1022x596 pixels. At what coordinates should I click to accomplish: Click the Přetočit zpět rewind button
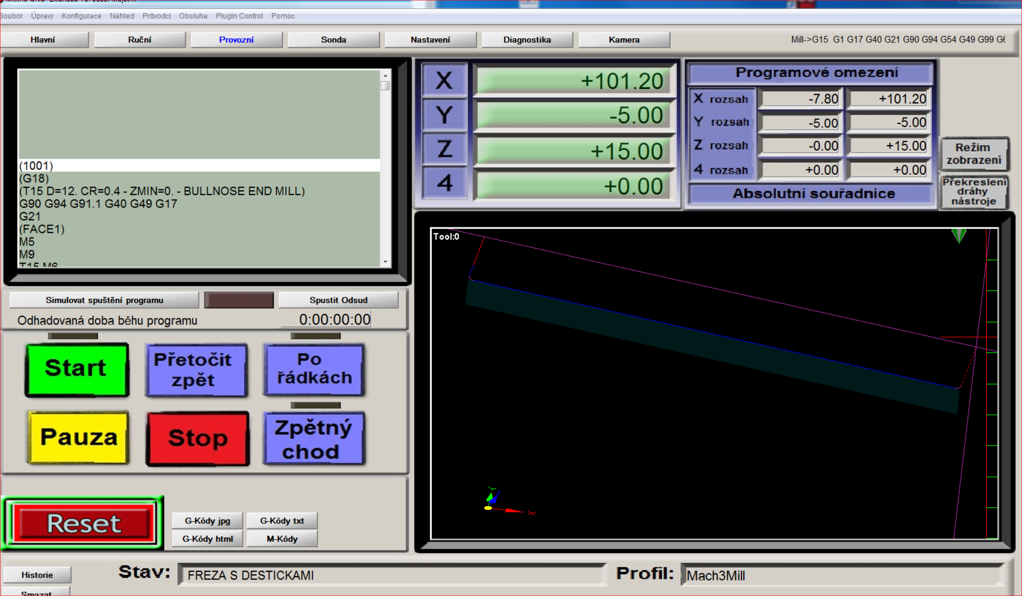tap(196, 370)
